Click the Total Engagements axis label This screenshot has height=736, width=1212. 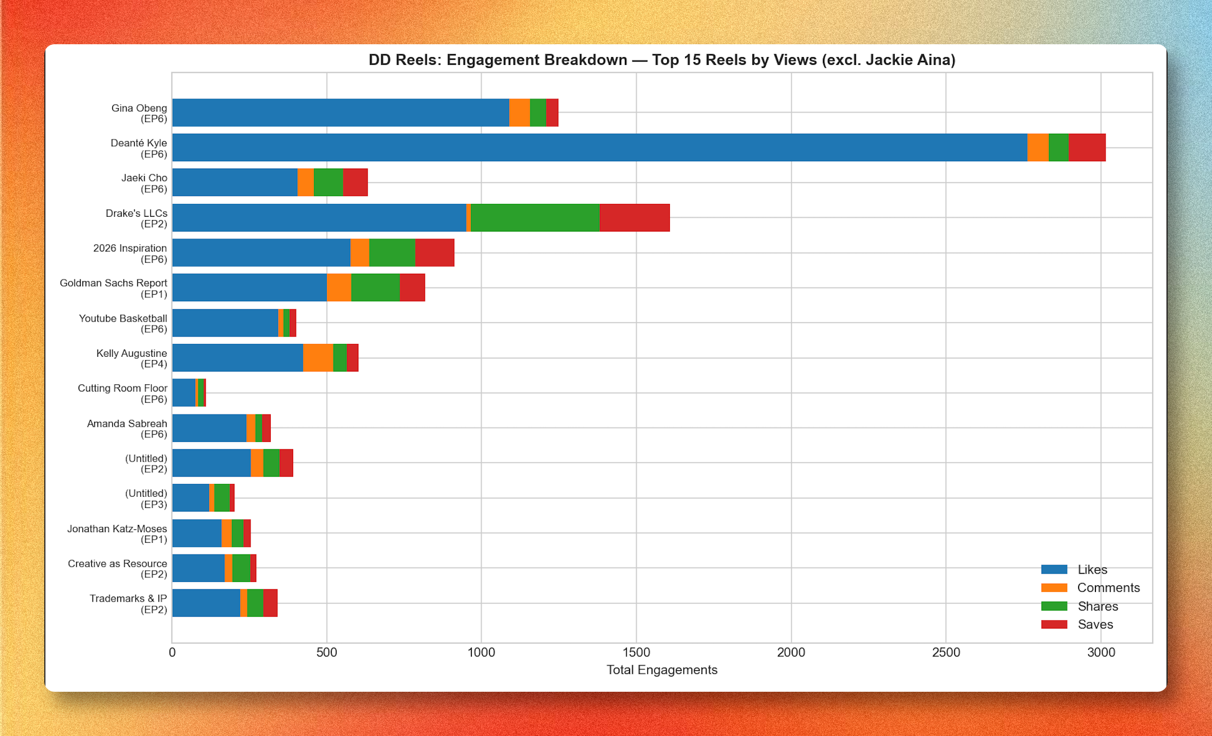(661, 670)
